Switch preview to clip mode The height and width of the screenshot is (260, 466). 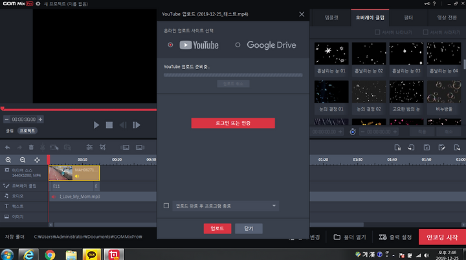[x=10, y=131]
